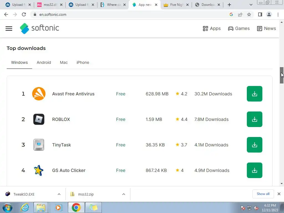The width and height of the screenshot is (284, 213).
Task: Close the App news Softonic tab
Action: (156, 5)
